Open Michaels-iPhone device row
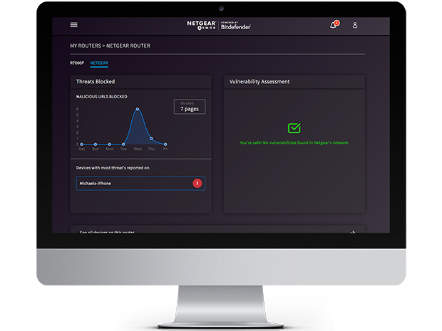The height and width of the screenshot is (331, 442). [140, 184]
